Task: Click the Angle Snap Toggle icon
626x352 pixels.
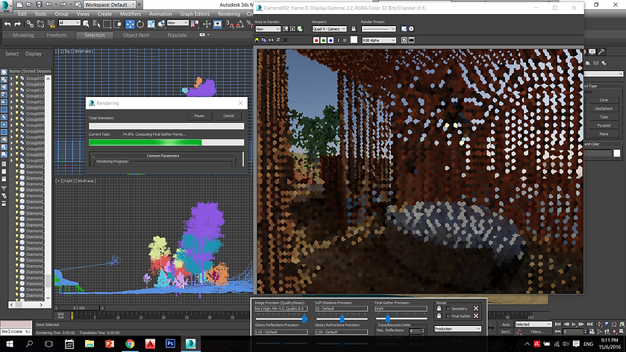Action: [240, 24]
